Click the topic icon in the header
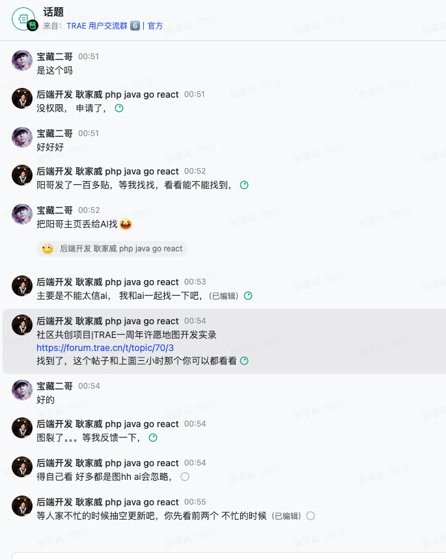The image size is (446, 560). (23, 20)
